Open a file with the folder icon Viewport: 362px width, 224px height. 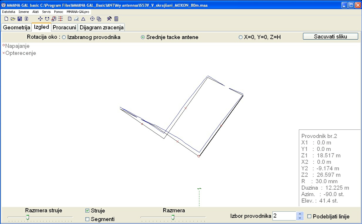tap(13, 19)
